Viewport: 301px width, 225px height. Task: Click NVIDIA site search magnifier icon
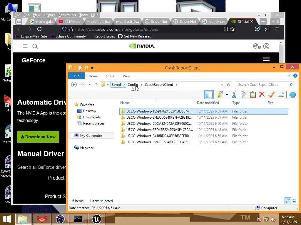click(35, 46)
